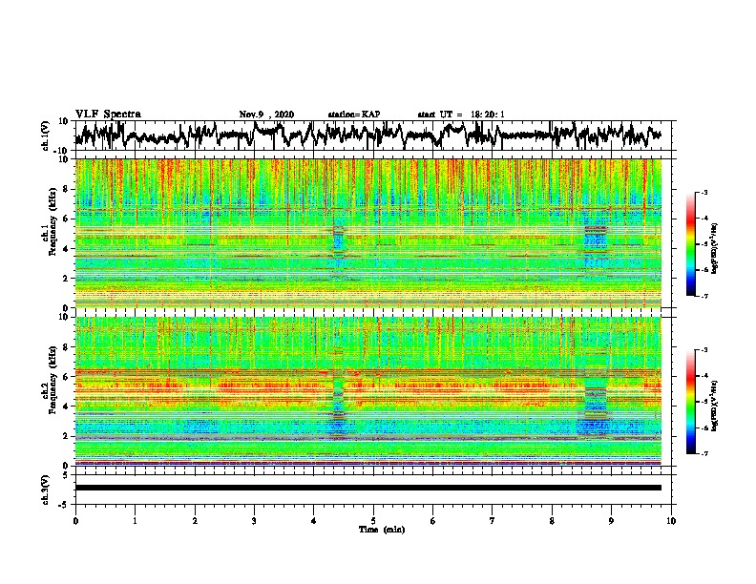756x584 pixels.
Task: Click time axis tick label "7"
Action: [x=493, y=521]
